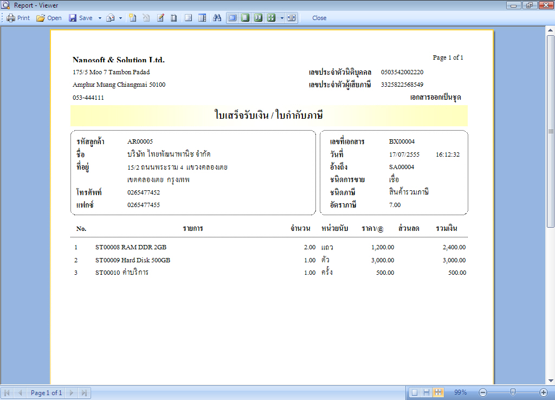Expand the Send Email dropdown arrow
Screen dimensions: 555x400
click(x=120, y=18)
